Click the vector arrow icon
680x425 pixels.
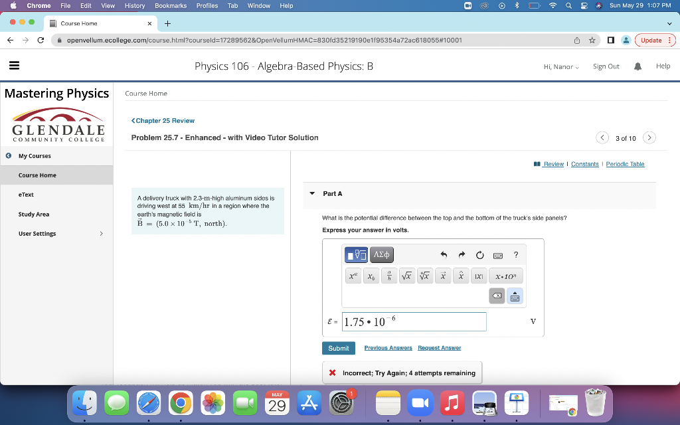tap(442, 275)
